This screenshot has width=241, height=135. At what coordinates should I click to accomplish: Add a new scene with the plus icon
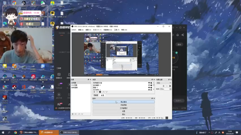point(73,114)
